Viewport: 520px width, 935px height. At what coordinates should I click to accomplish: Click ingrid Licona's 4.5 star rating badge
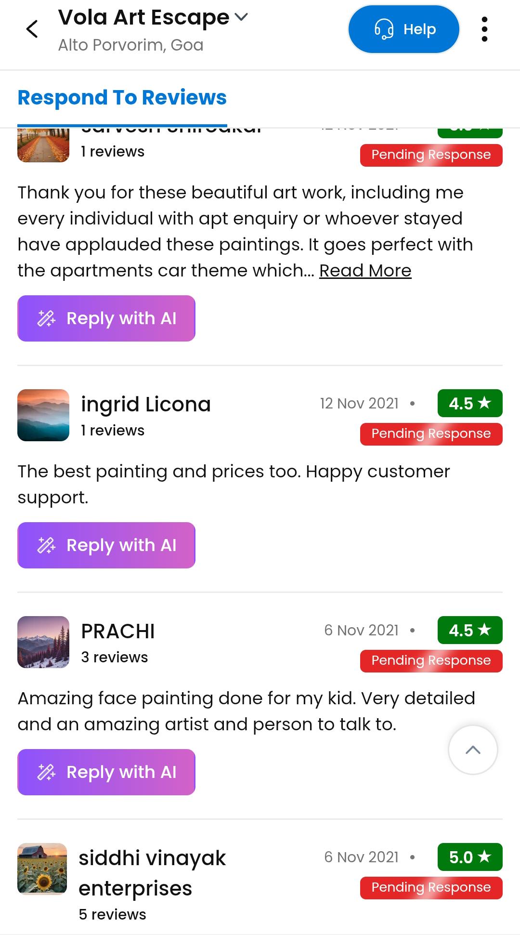click(470, 403)
